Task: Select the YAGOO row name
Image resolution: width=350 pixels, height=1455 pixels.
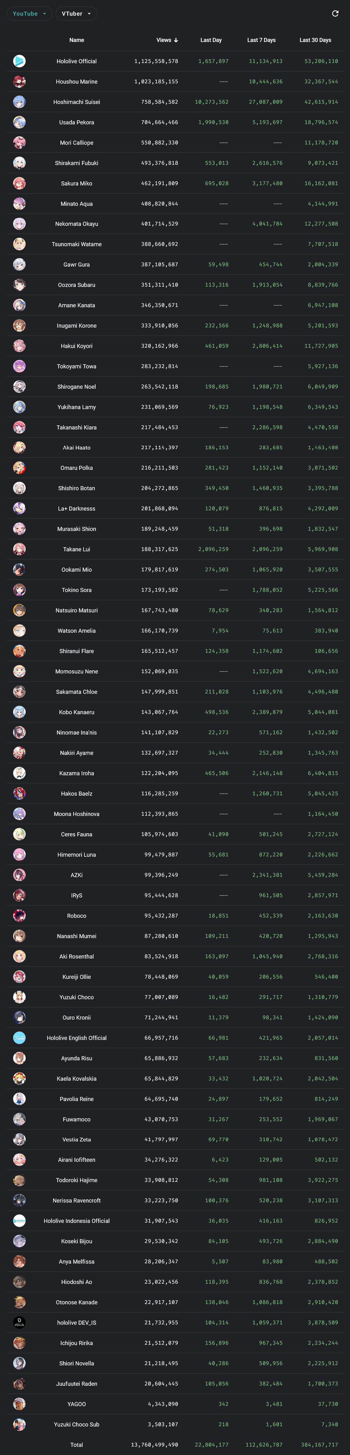Action: pyautogui.click(x=77, y=1404)
